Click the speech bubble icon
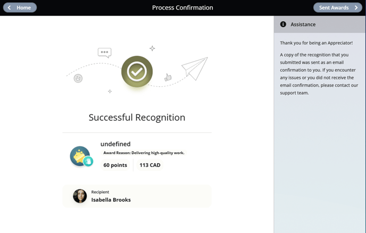 105,53
